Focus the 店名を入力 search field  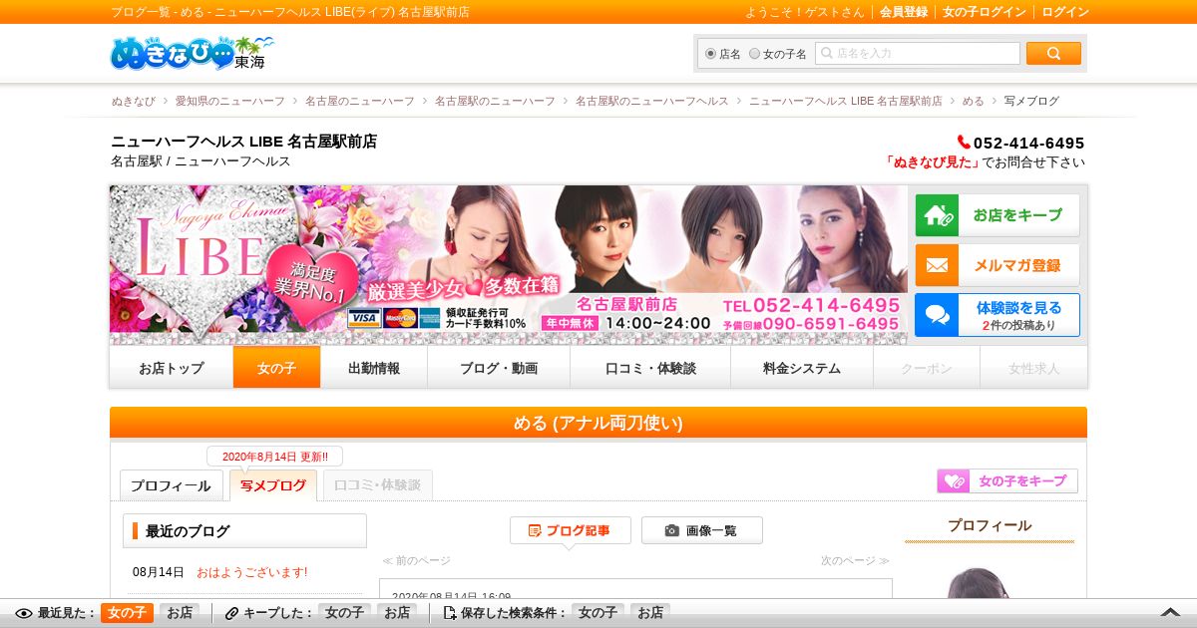tap(918, 54)
